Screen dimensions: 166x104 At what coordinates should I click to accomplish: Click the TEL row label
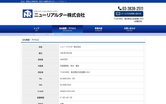pyautogui.click(x=40, y=79)
